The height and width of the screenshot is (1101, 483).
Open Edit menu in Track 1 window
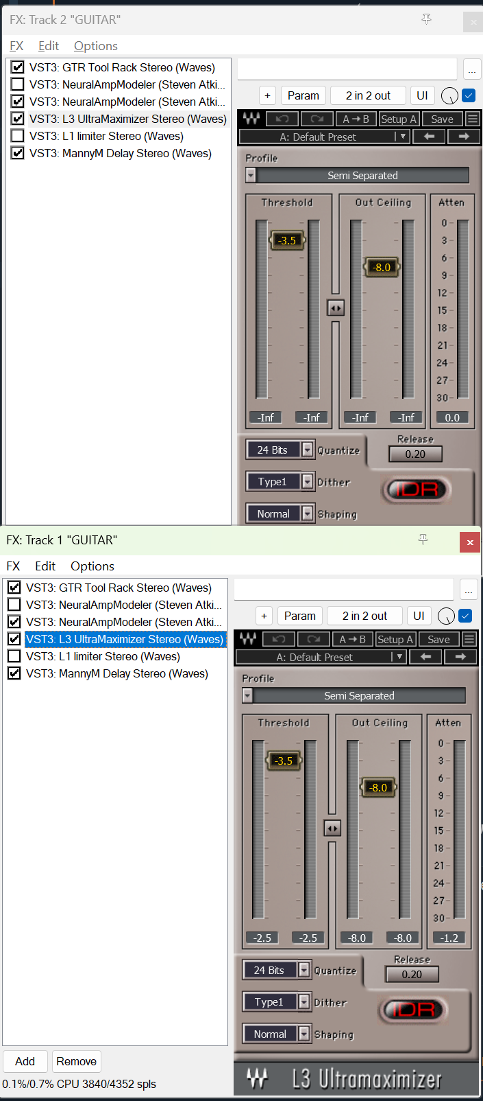point(45,566)
